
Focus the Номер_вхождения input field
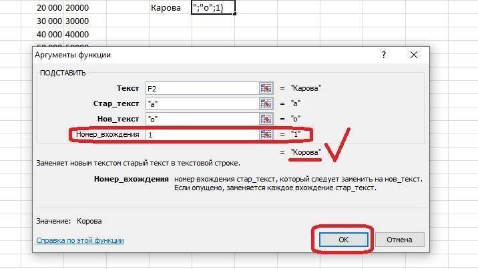[x=202, y=134]
